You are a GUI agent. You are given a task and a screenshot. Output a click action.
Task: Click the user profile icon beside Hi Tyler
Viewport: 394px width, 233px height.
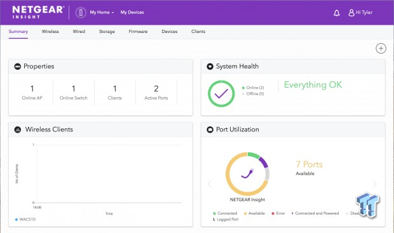pyautogui.click(x=351, y=13)
